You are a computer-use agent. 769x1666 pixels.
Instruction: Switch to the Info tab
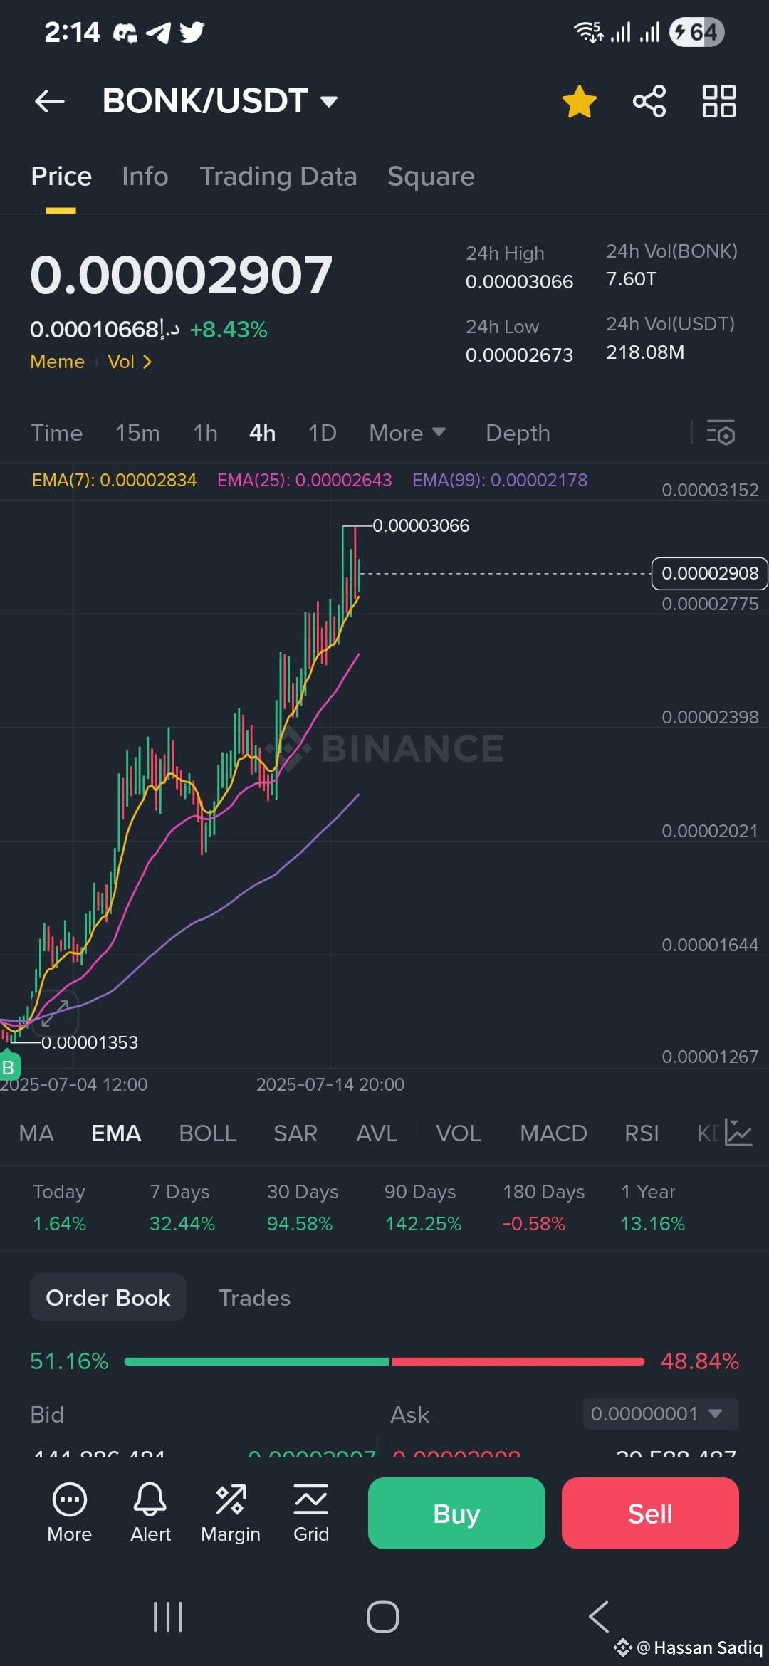coord(145,177)
